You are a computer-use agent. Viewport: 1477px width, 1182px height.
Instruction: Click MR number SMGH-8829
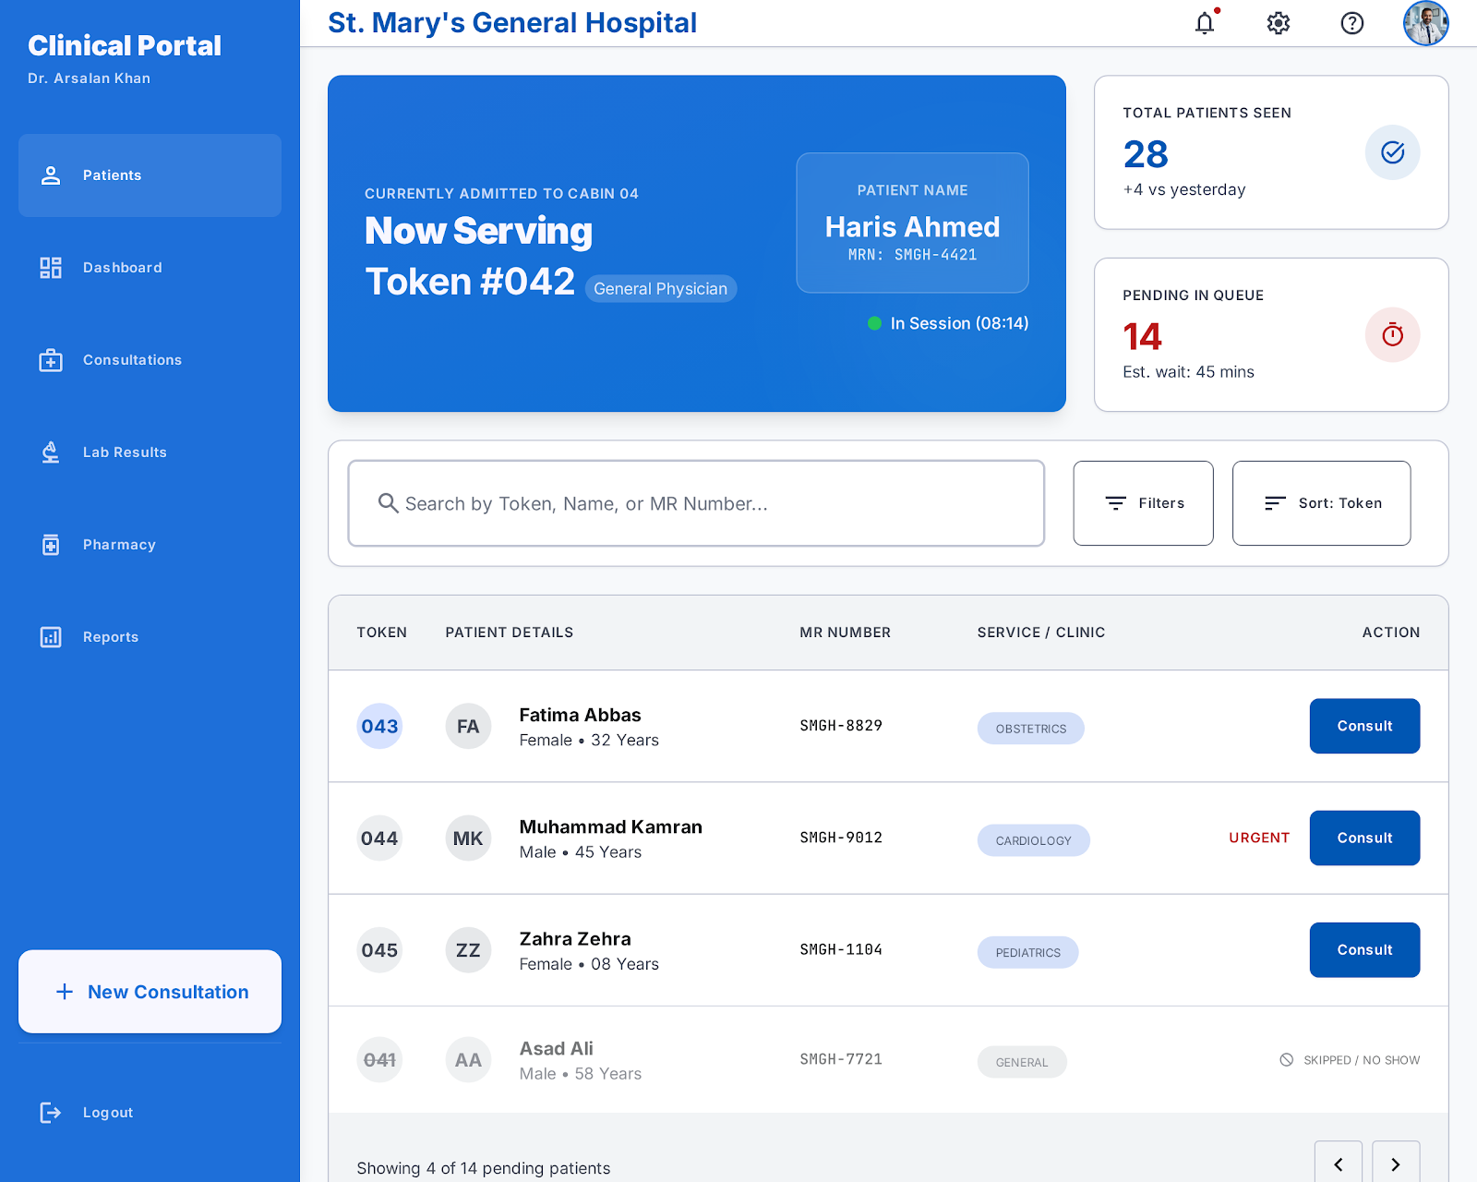[841, 726]
